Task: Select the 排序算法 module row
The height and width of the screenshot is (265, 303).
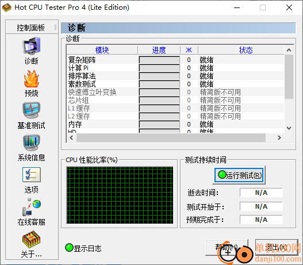Action: (175, 76)
